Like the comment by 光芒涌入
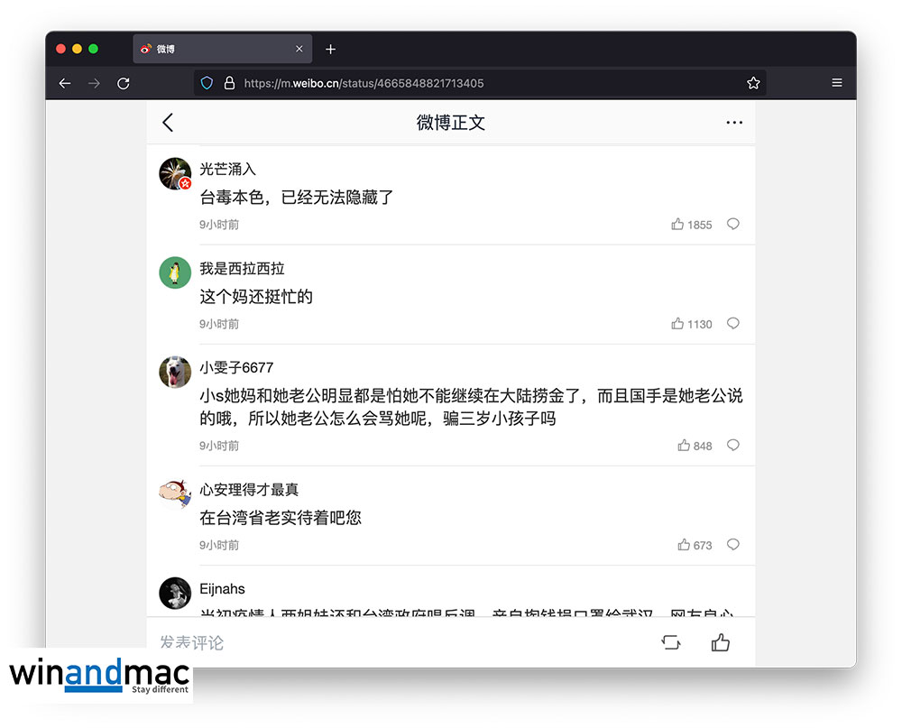Image resolution: width=902 pixels, height=728 pixels. 677,225
